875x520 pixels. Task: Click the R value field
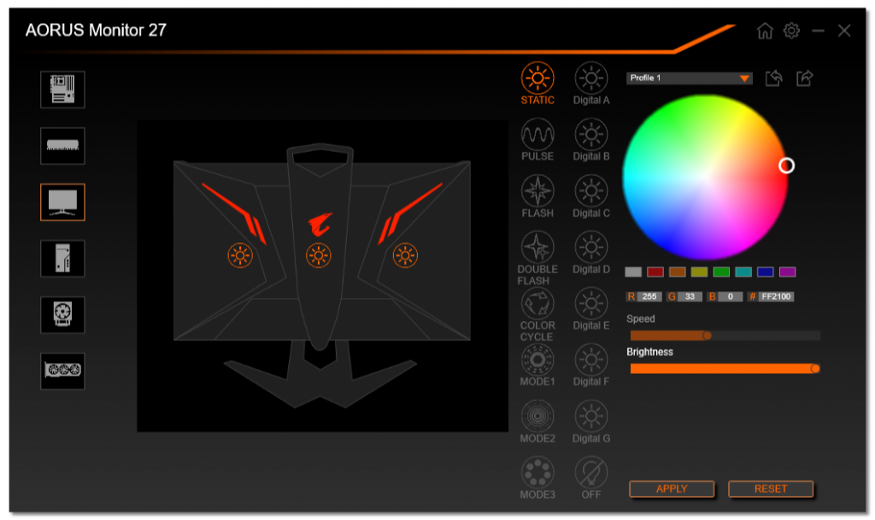(649, 296)
